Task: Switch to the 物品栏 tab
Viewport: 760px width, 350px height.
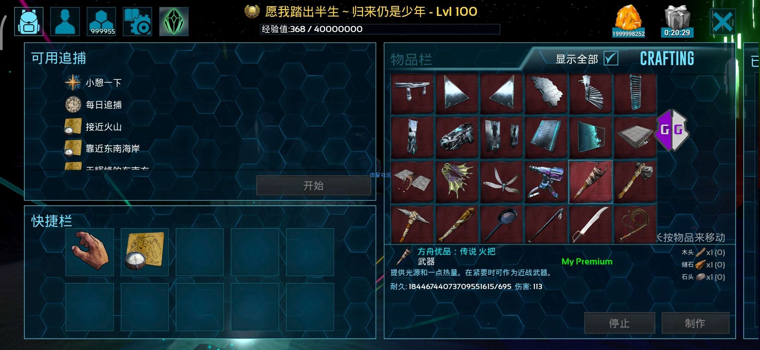Action: pyautogui.click(x=411, y=60)
